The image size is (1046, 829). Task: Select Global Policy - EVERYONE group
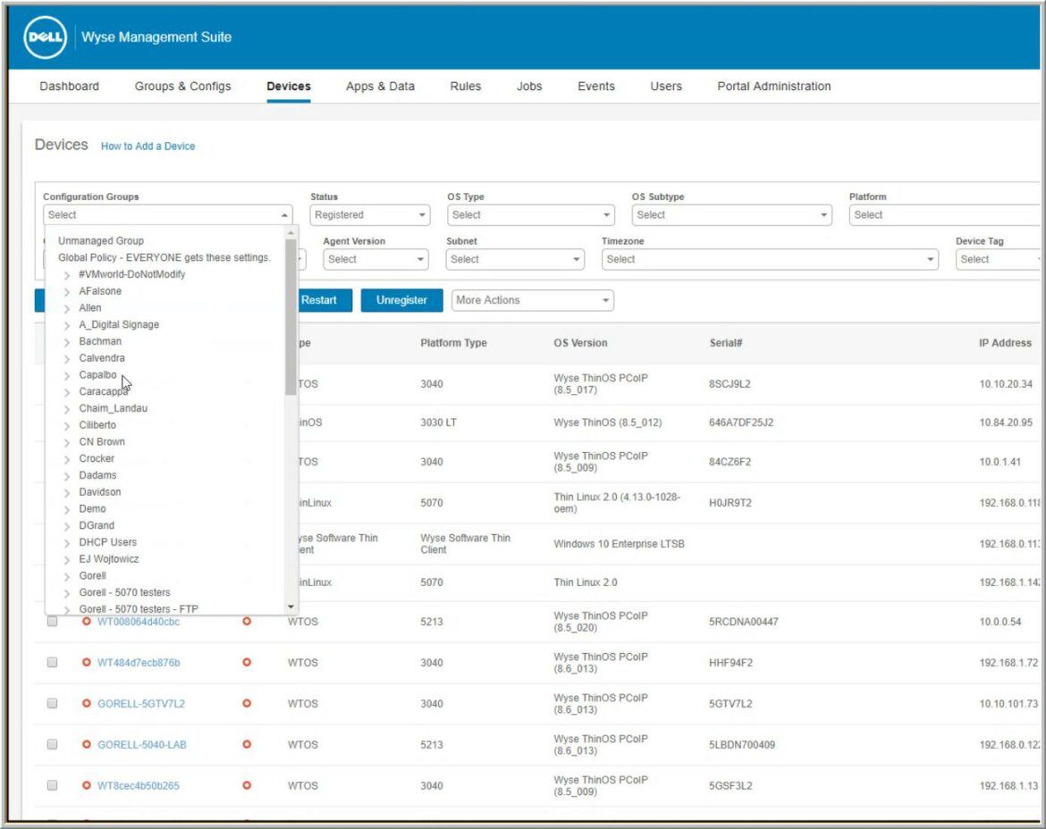coord(164,257)
